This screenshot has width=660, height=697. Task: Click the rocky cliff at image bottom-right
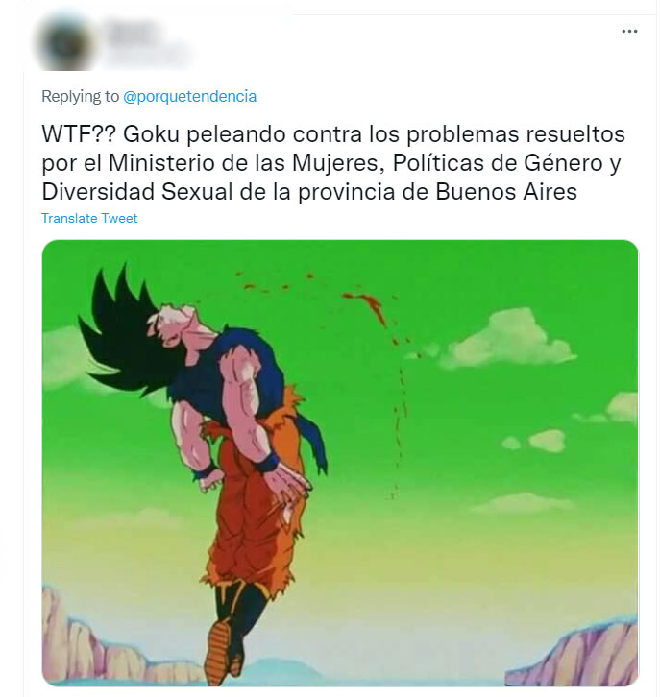point(574,656)
